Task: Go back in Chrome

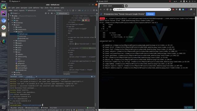Action: (101, 10)
